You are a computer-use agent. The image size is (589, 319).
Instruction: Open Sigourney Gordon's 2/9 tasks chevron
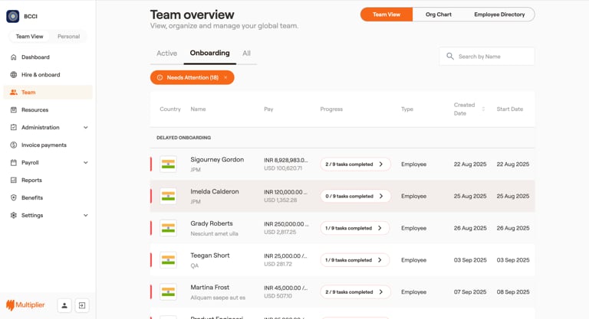tap(381, 164)
